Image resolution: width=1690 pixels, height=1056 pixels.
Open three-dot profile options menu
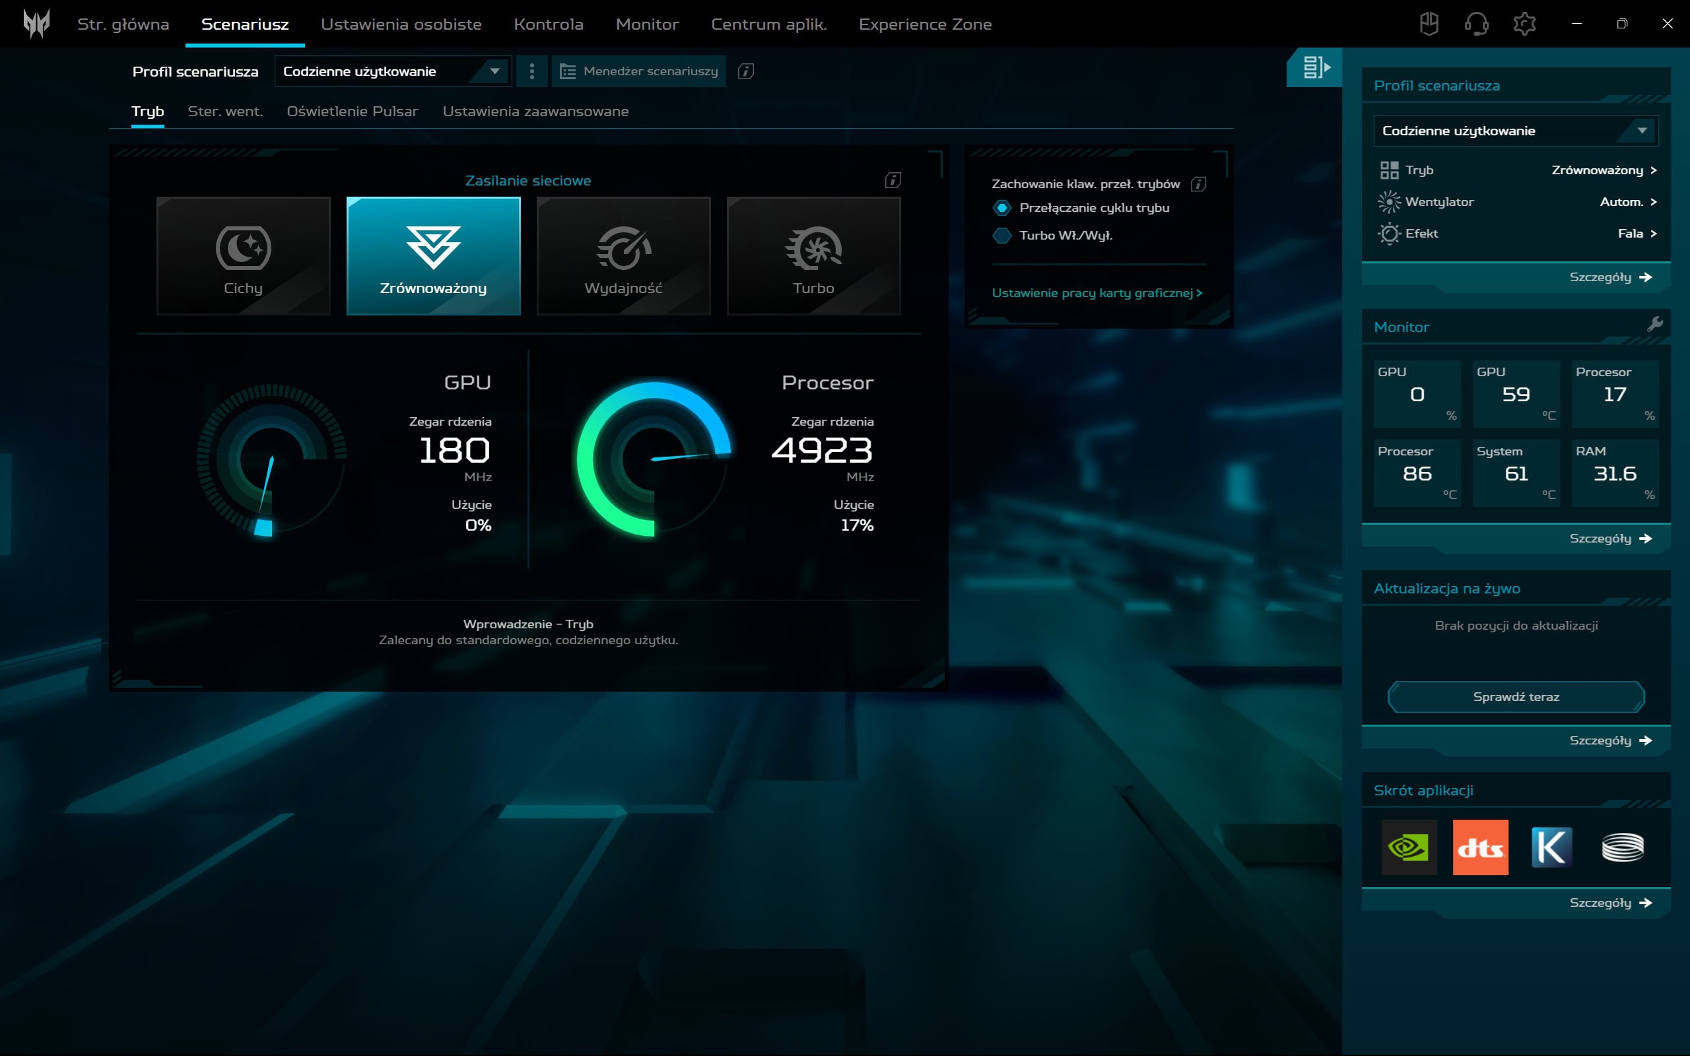[x=532, y=71]
